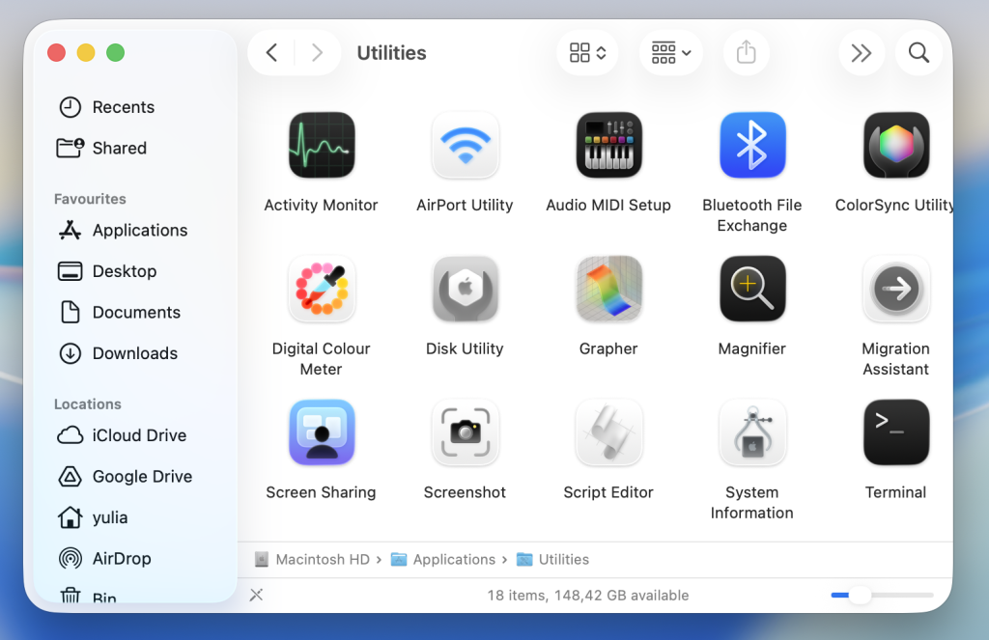
Task: Click the yellow minimise window button
Action: [86, 53]
